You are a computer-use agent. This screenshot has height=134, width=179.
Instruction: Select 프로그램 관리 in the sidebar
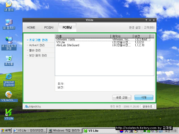click(x=38, y=40)
